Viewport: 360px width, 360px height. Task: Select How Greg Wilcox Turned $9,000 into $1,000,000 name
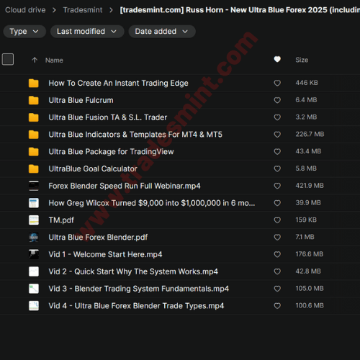click(x=152, y=203)
